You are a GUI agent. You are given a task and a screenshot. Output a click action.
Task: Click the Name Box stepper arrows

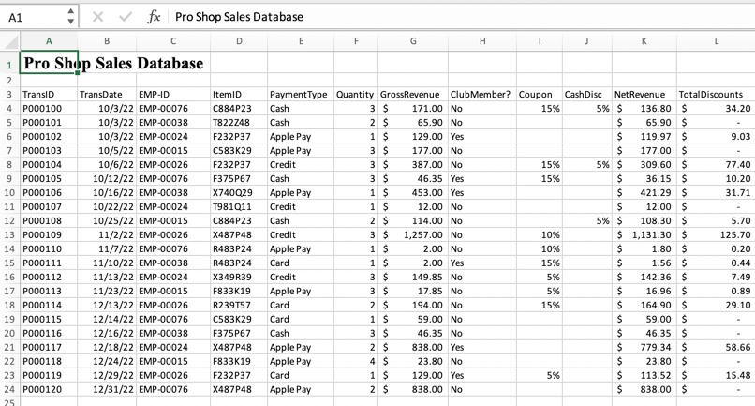tap(71, 16)
